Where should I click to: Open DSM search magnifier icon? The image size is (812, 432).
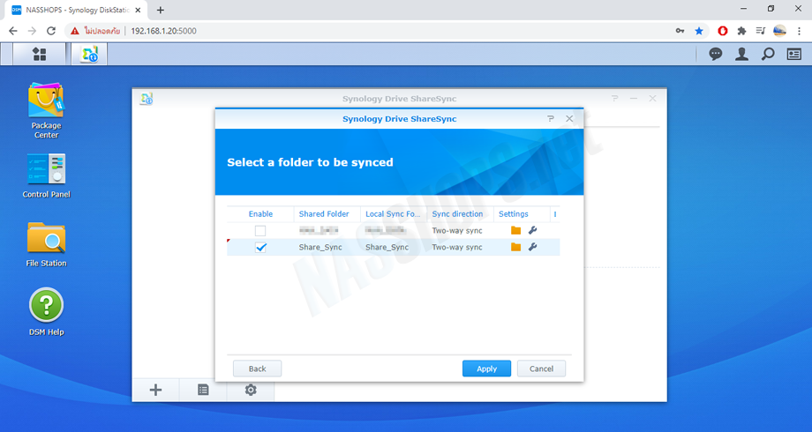pyautogui.click(x=768, y=54)
